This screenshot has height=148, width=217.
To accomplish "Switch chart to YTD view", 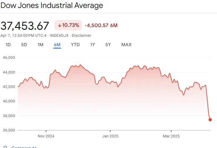I will [x=75, y=45].
